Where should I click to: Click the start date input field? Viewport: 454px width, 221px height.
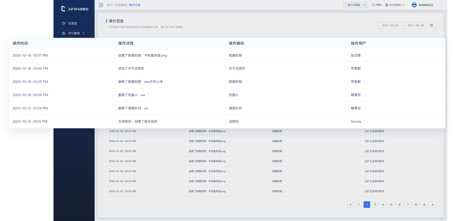[390, 26]
